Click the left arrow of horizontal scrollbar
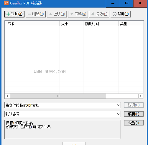148x145 pixels. click(x=8, y=96)
